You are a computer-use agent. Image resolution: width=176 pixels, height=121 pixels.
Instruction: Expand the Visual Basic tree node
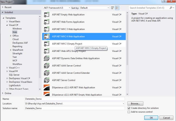click(7, 21)
